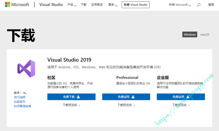Click the Visual Studio brand link
This screenshot has width=219, height=131.
coord(51,5)
